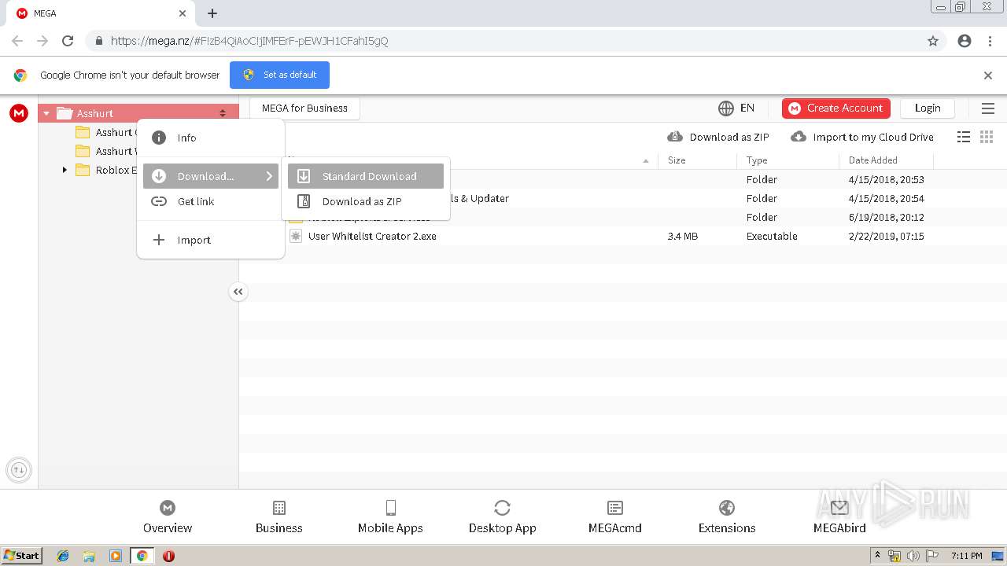1007x566 pixels.
Task: Close the MEGA browser tab
Action: 183,13
